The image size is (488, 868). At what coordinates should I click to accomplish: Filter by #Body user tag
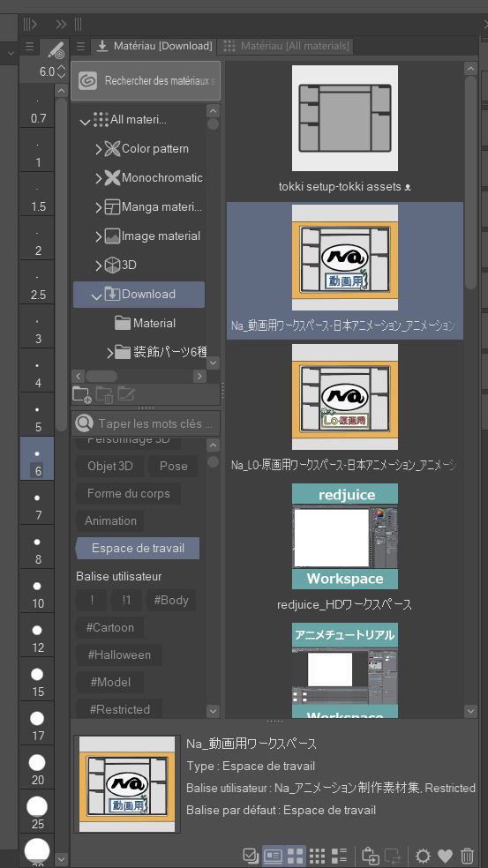coord(171,600)
